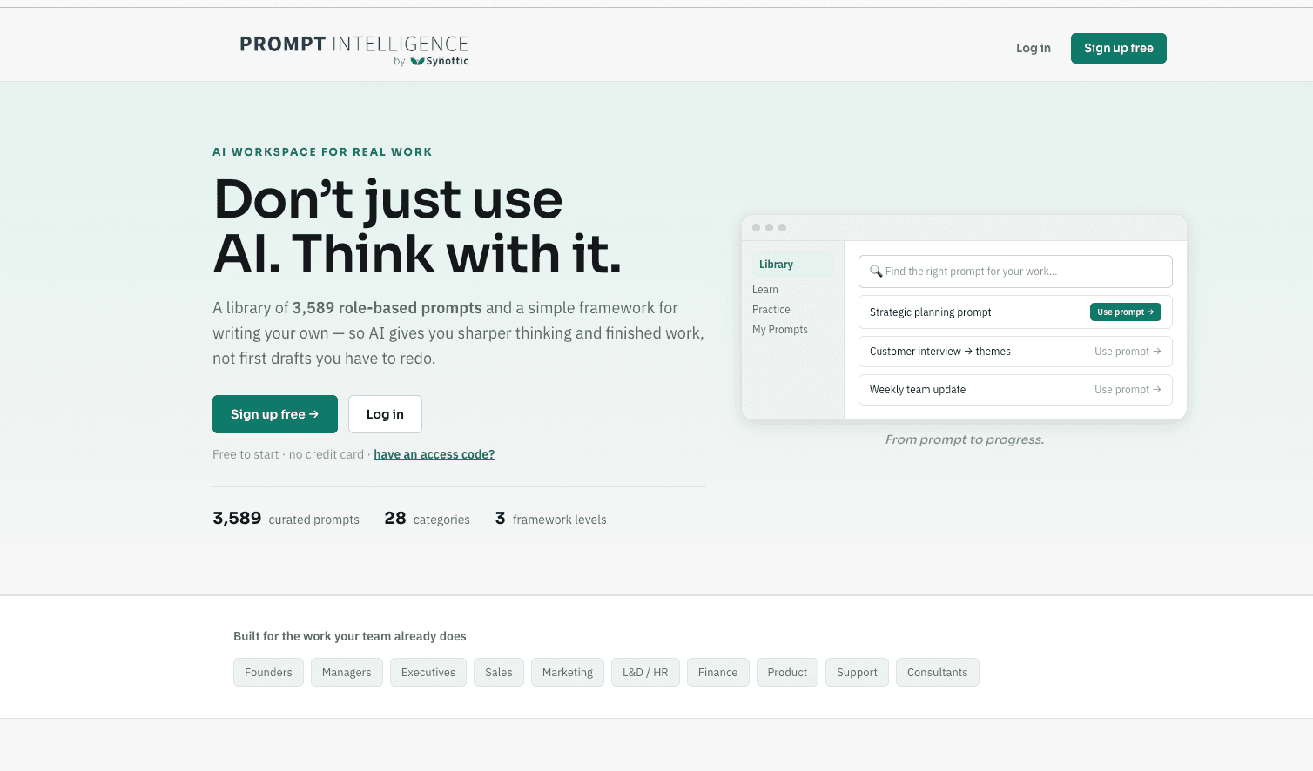Select My Prompts in the mockup sidebar
1313x771 pixels.
click(780, 330)
